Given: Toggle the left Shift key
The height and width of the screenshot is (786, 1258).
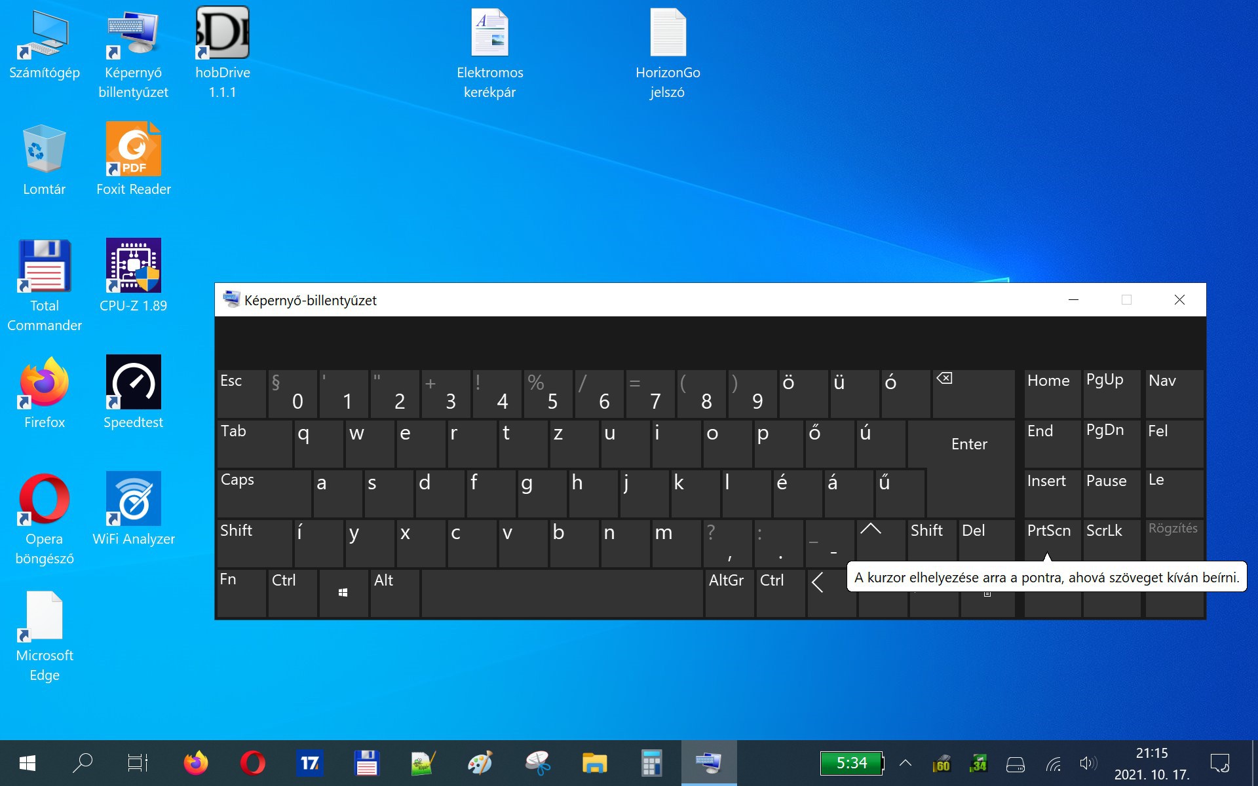Looking at the screenshot, I should pos(254,542).
